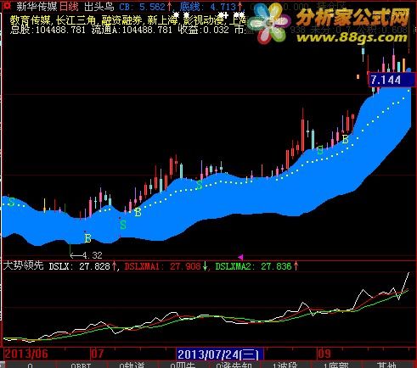This screenshot has height=368, width=417.
Task: Click the 2013/07/24 date marker on timeline
Action: click(x=219, y=354)
